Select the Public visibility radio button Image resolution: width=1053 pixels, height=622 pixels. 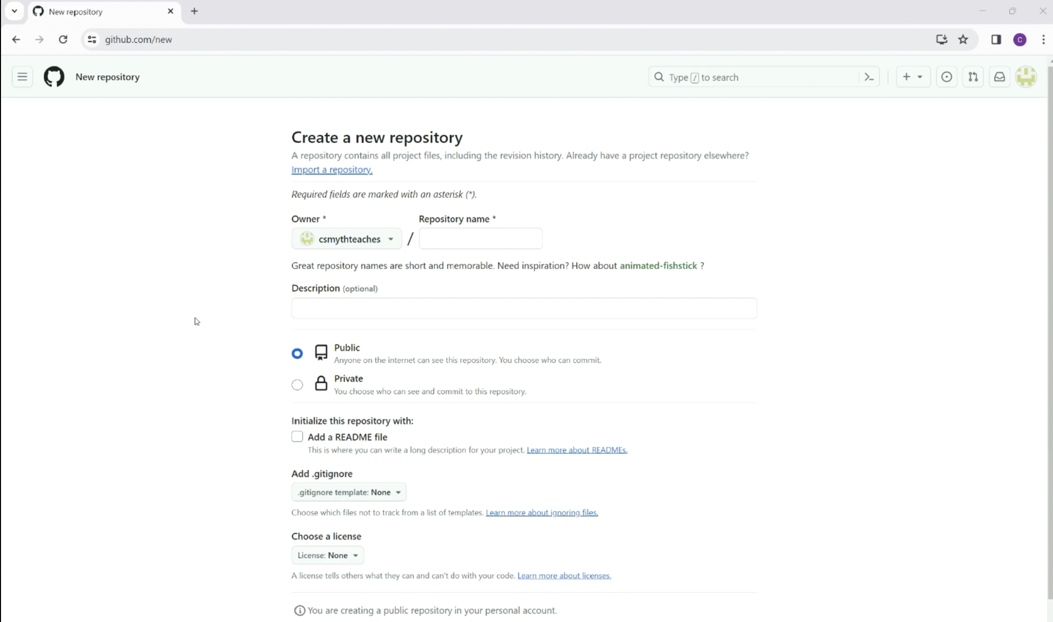pos(297,353)
